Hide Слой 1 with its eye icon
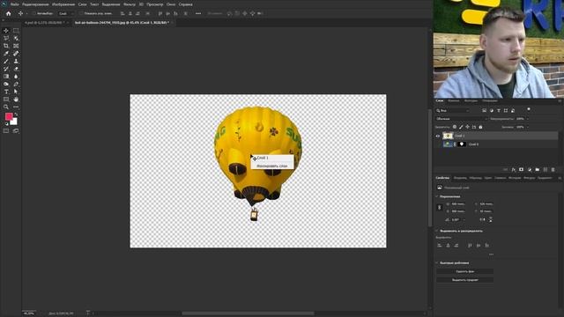The width and height of the screenshot is (564, 317). (438, 136)
